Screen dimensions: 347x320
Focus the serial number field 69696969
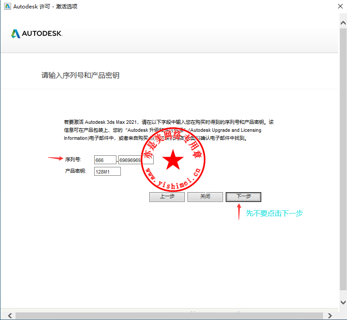coord(136,160)
